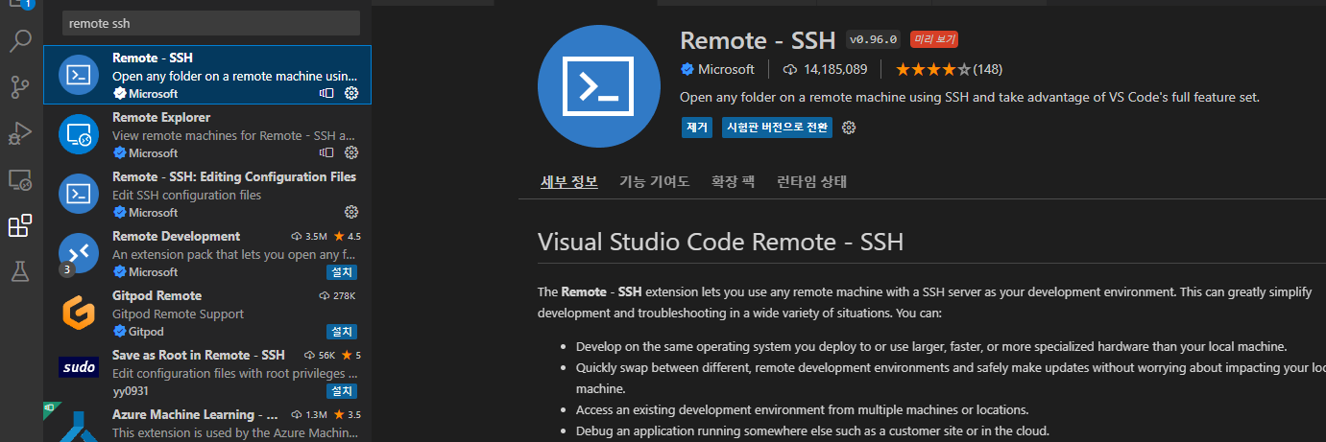Click the v0.96.0 version label
Screen dimensions: 1326x442
(873, 39)
